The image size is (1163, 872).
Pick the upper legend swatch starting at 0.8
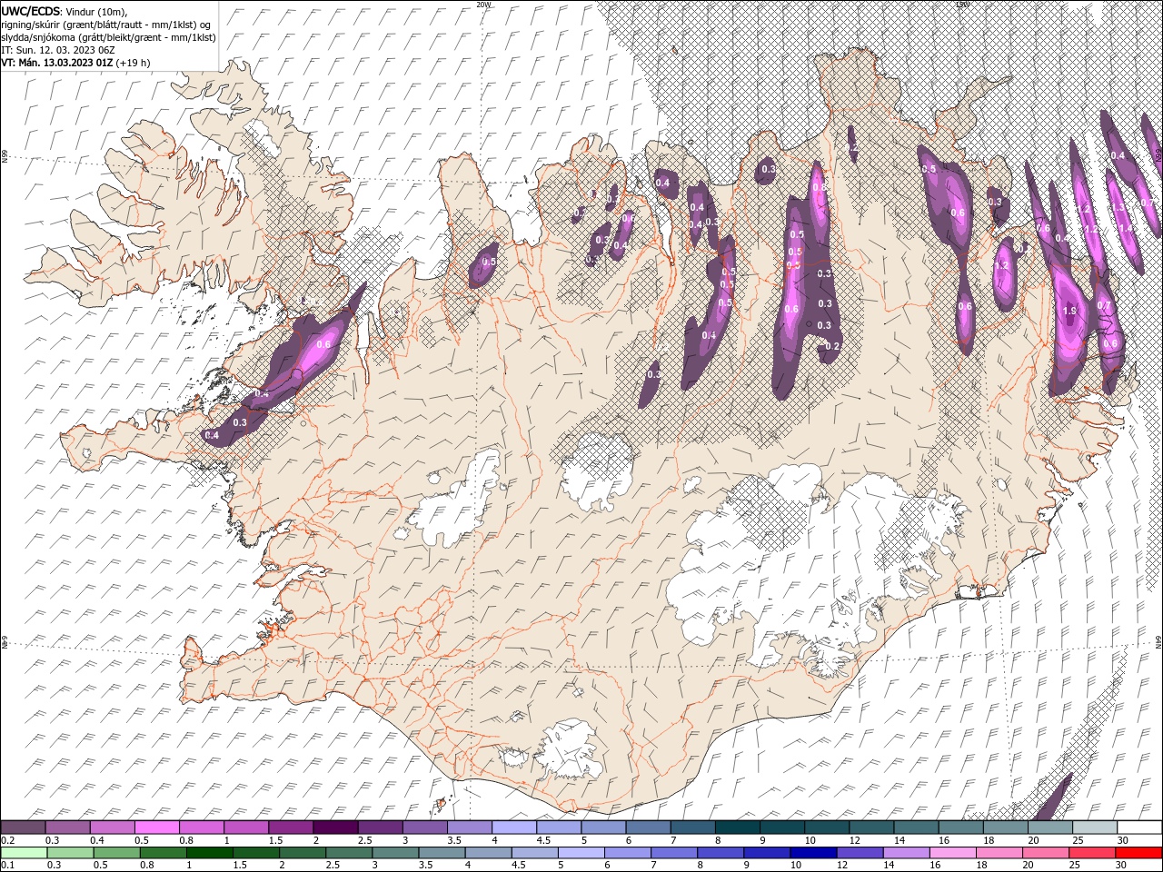201,827
